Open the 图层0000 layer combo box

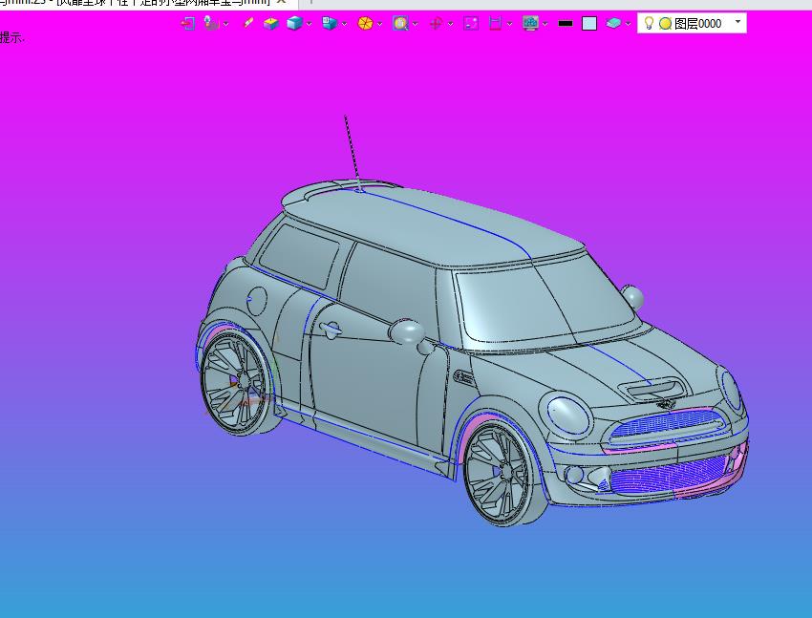click(x=692, y=23)
